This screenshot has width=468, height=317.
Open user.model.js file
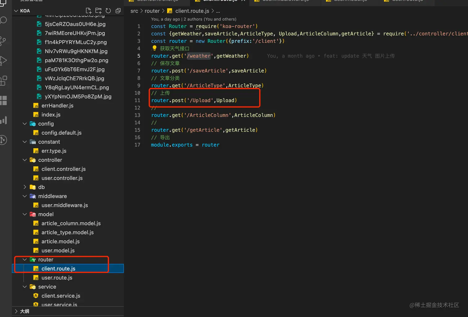pos(58,250)
